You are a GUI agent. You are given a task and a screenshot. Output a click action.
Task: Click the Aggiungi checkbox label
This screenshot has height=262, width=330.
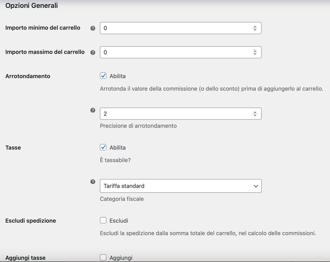click(x=121, y=258)
